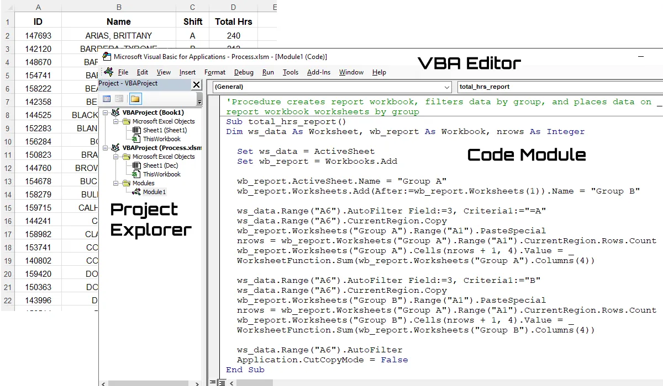Click the Total Hrs header cell
The height and width of the screenshot is (386, 663).
(234, 22)
